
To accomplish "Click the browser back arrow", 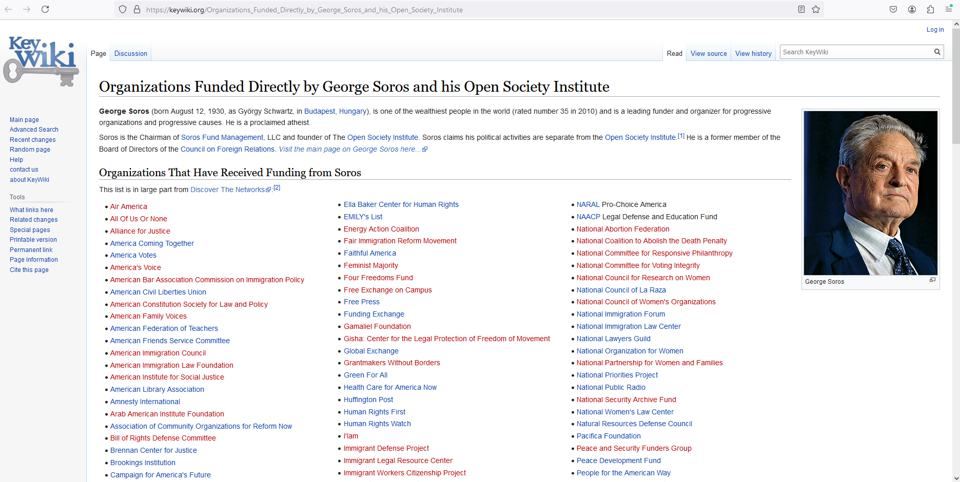I will click(x=9, y=9).
